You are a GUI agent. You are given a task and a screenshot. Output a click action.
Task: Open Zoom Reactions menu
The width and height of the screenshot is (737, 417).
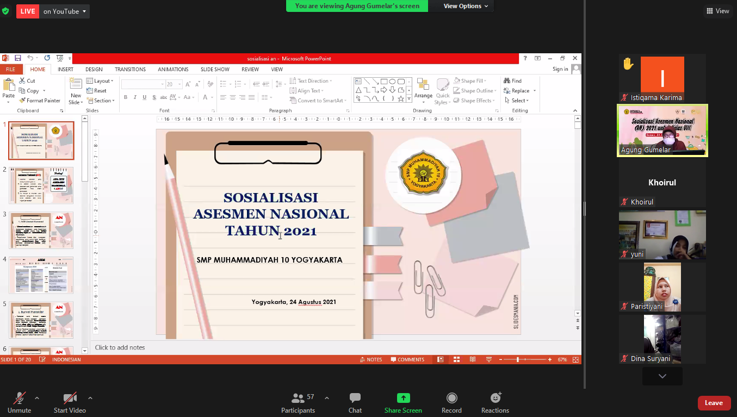[x=495, y=403]
